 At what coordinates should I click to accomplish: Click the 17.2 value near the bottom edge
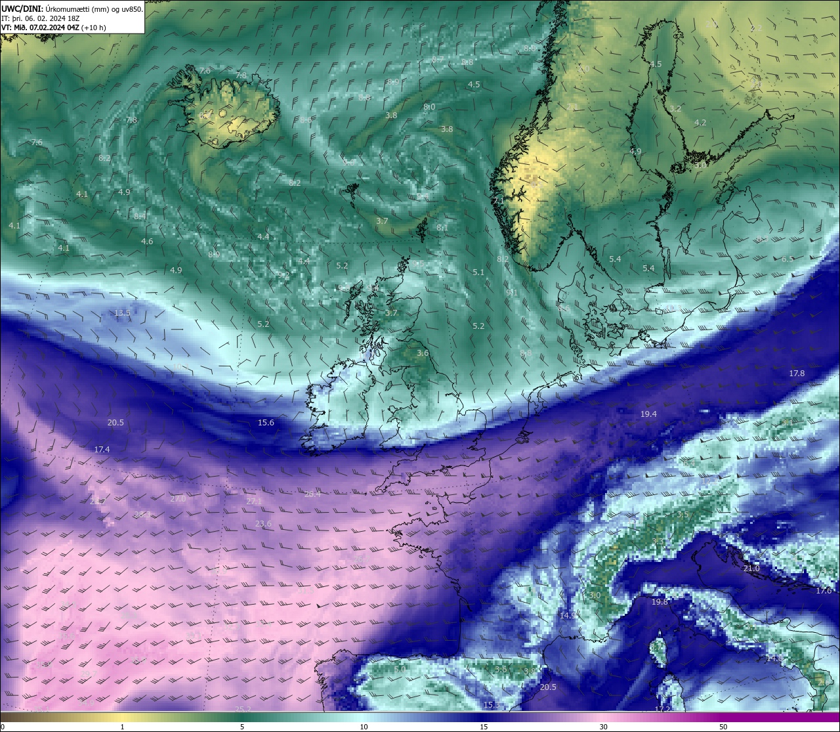tap(663, 709)
